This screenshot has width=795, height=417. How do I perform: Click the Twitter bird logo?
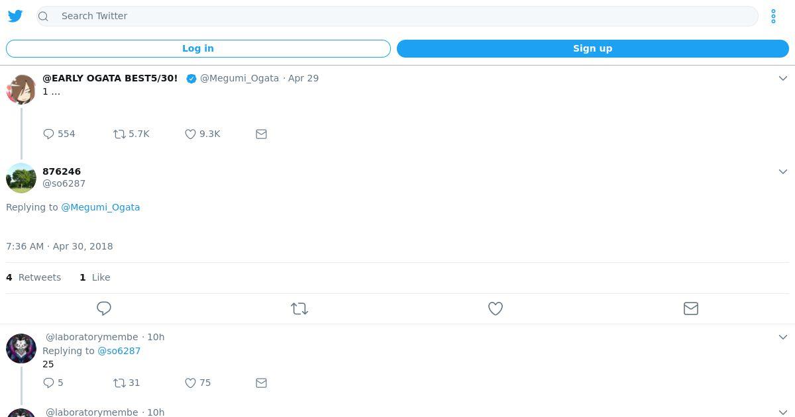[15, 16]
